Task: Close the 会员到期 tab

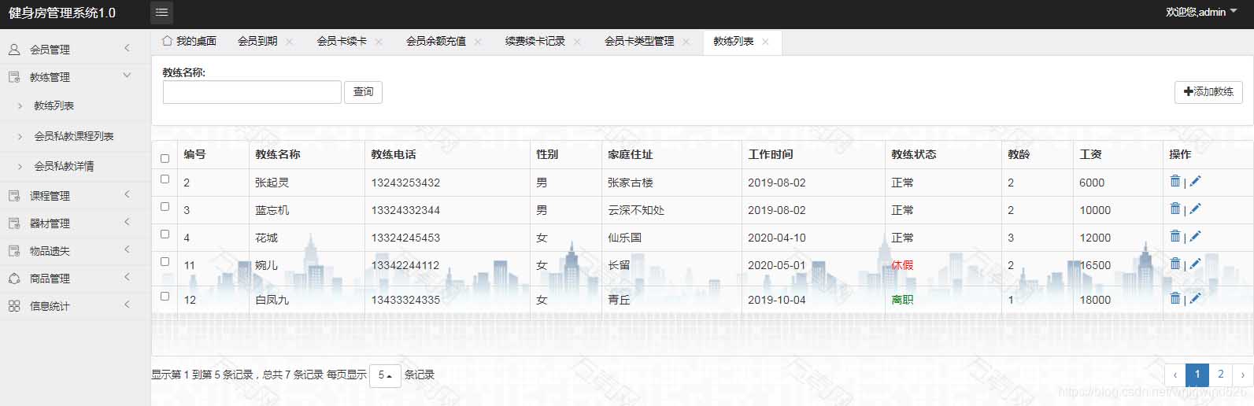Action: (290, 42)
